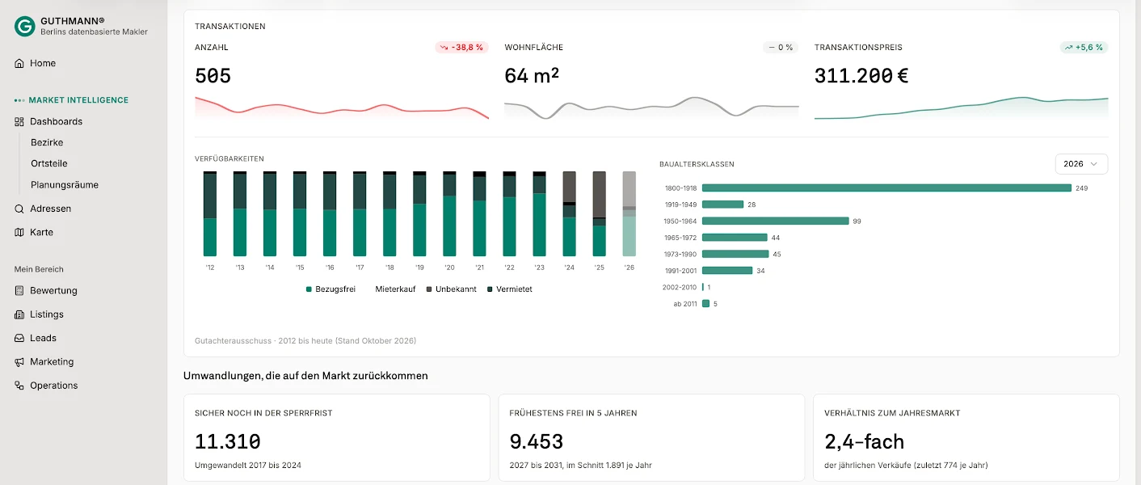Click the 1991-2001 Baualtersklassen bar
The width and height of the screenshot is (1141, 485).
(727, 271)
